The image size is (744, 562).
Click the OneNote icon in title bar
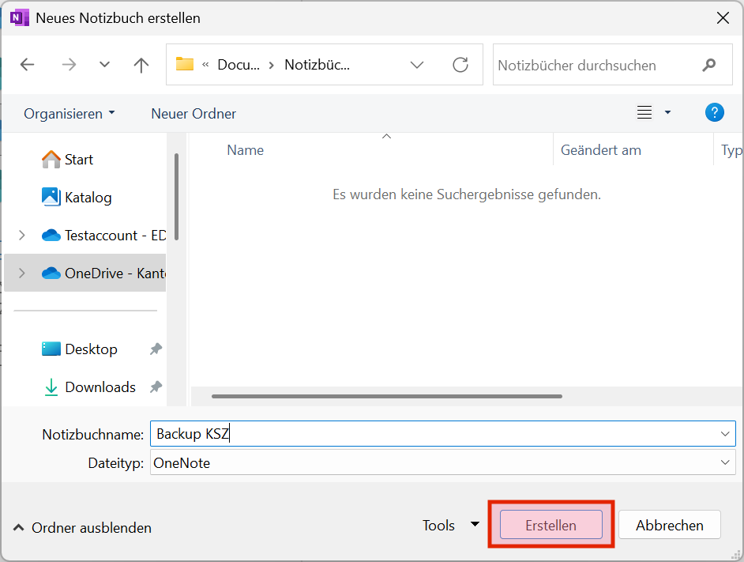(x=20, y=17)
